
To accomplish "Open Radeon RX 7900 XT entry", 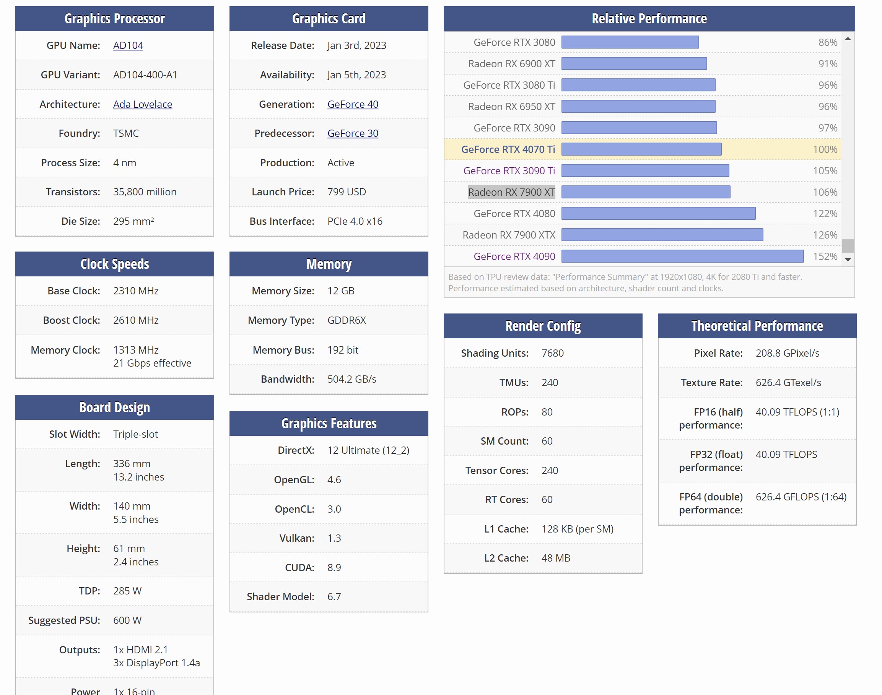I will (511, 192).
